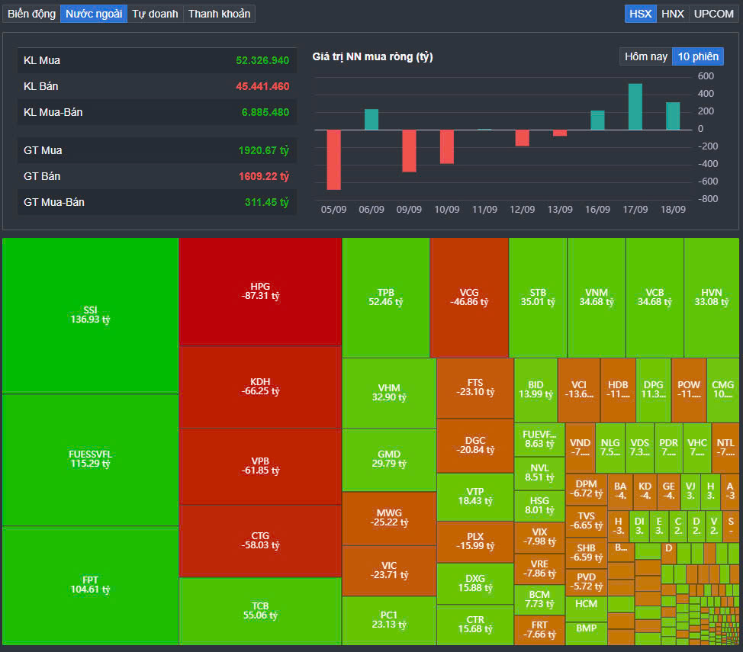Click the VCG -46.86 tỷ tile
The image size is (743, 652).
click(x=469, y=297)
